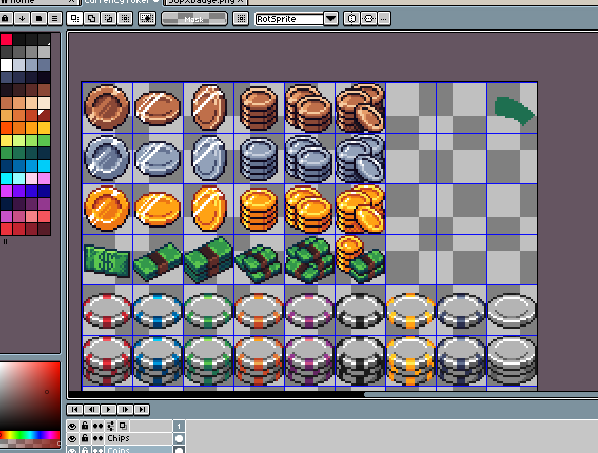598x453 pixels.
Task: Open timeline settings sliders icon
Action: [x=111, y=426]
